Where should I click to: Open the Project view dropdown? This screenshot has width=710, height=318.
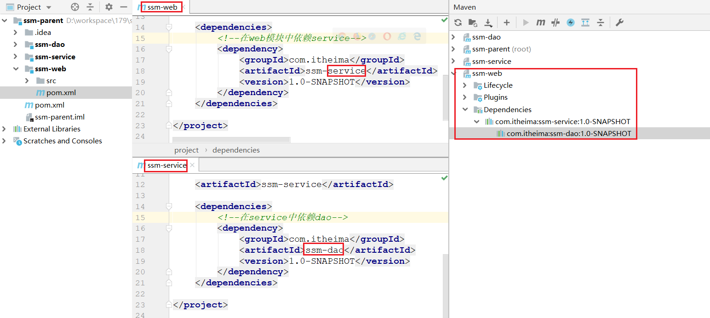[x=49, y=7]
